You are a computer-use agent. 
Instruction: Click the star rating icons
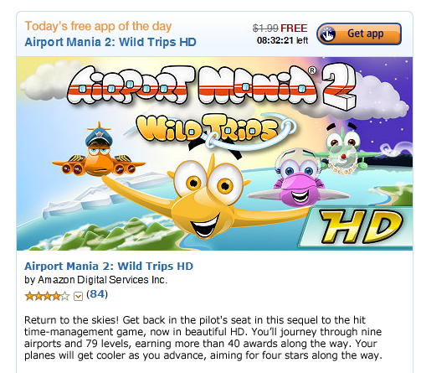click(x=47, y=296)
